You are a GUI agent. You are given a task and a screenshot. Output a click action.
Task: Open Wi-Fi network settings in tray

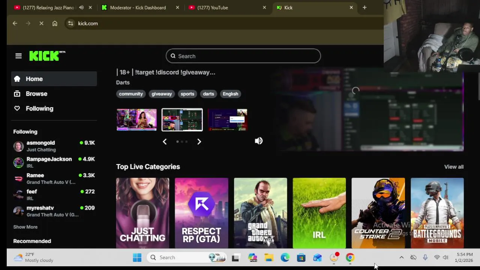437,258
